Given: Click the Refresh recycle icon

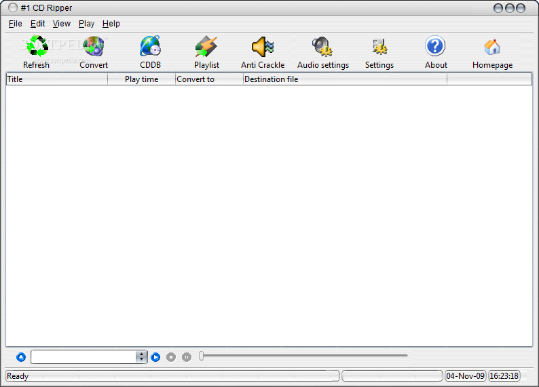Looking at the screenshot, I should tap(37, 46).
